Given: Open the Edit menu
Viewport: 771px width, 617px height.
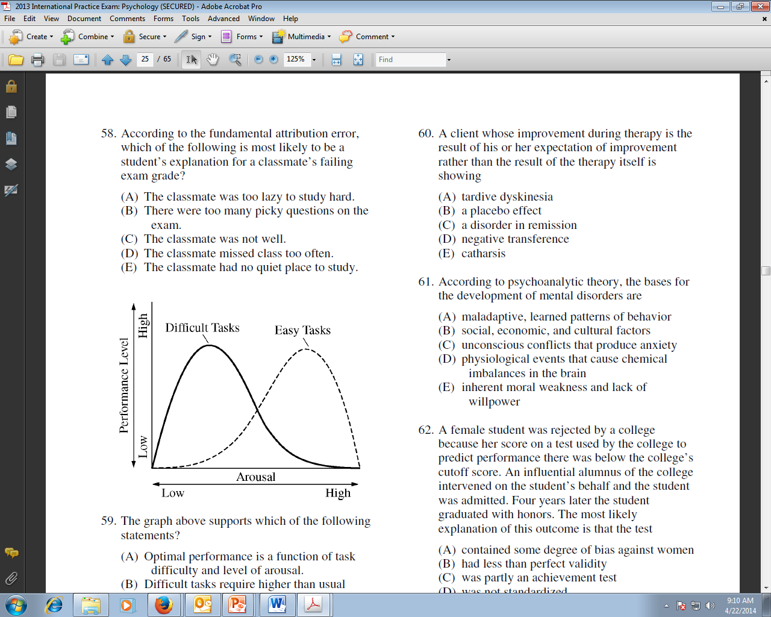Looking at the screenshot, I should click(30, 19).
